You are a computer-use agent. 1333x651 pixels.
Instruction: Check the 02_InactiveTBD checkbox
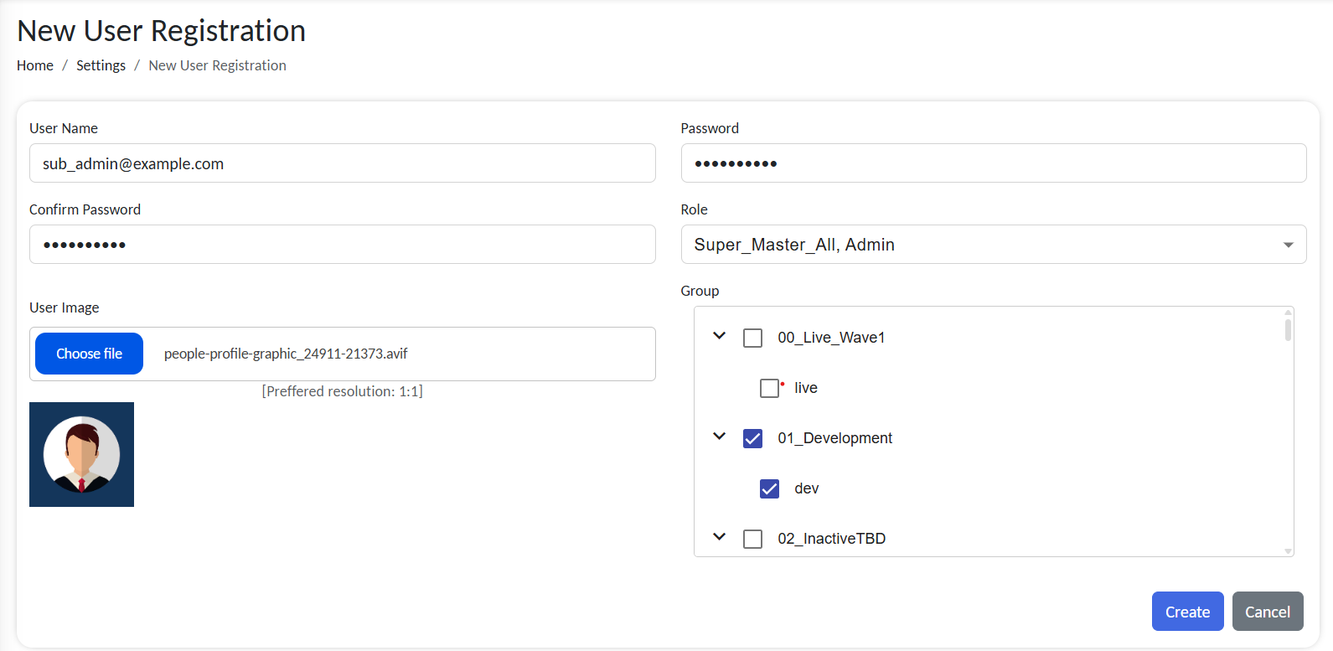click(x=752, y=539)
